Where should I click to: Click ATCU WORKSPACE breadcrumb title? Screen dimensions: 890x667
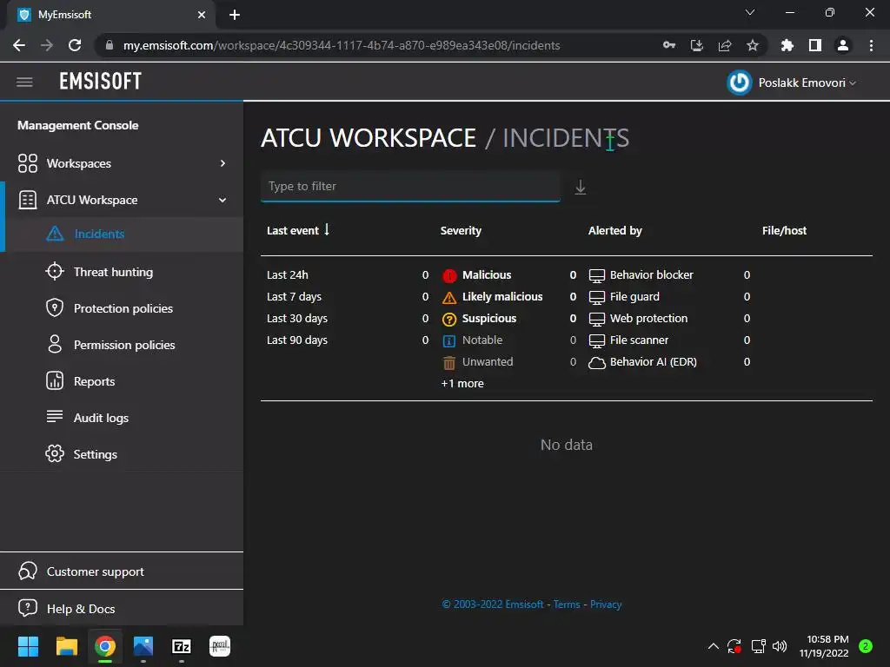[x=369, y=138]
